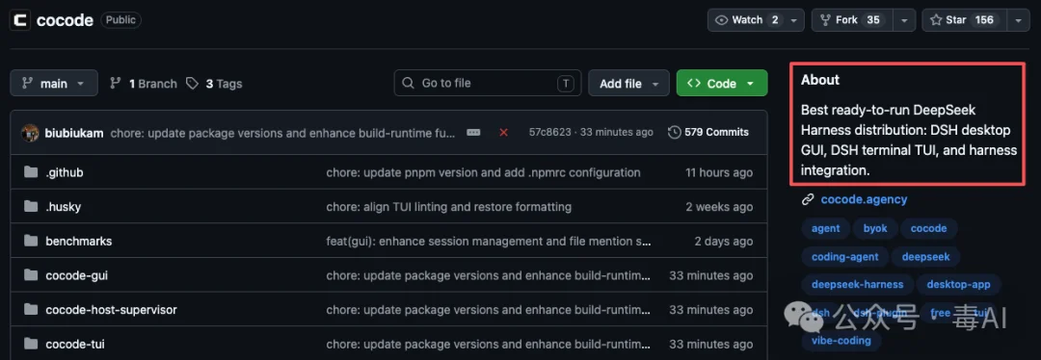Select the 'byok' topic tag
This screenshot has width=1041, height=360.
pyautogui.click(x=875, y=228)
